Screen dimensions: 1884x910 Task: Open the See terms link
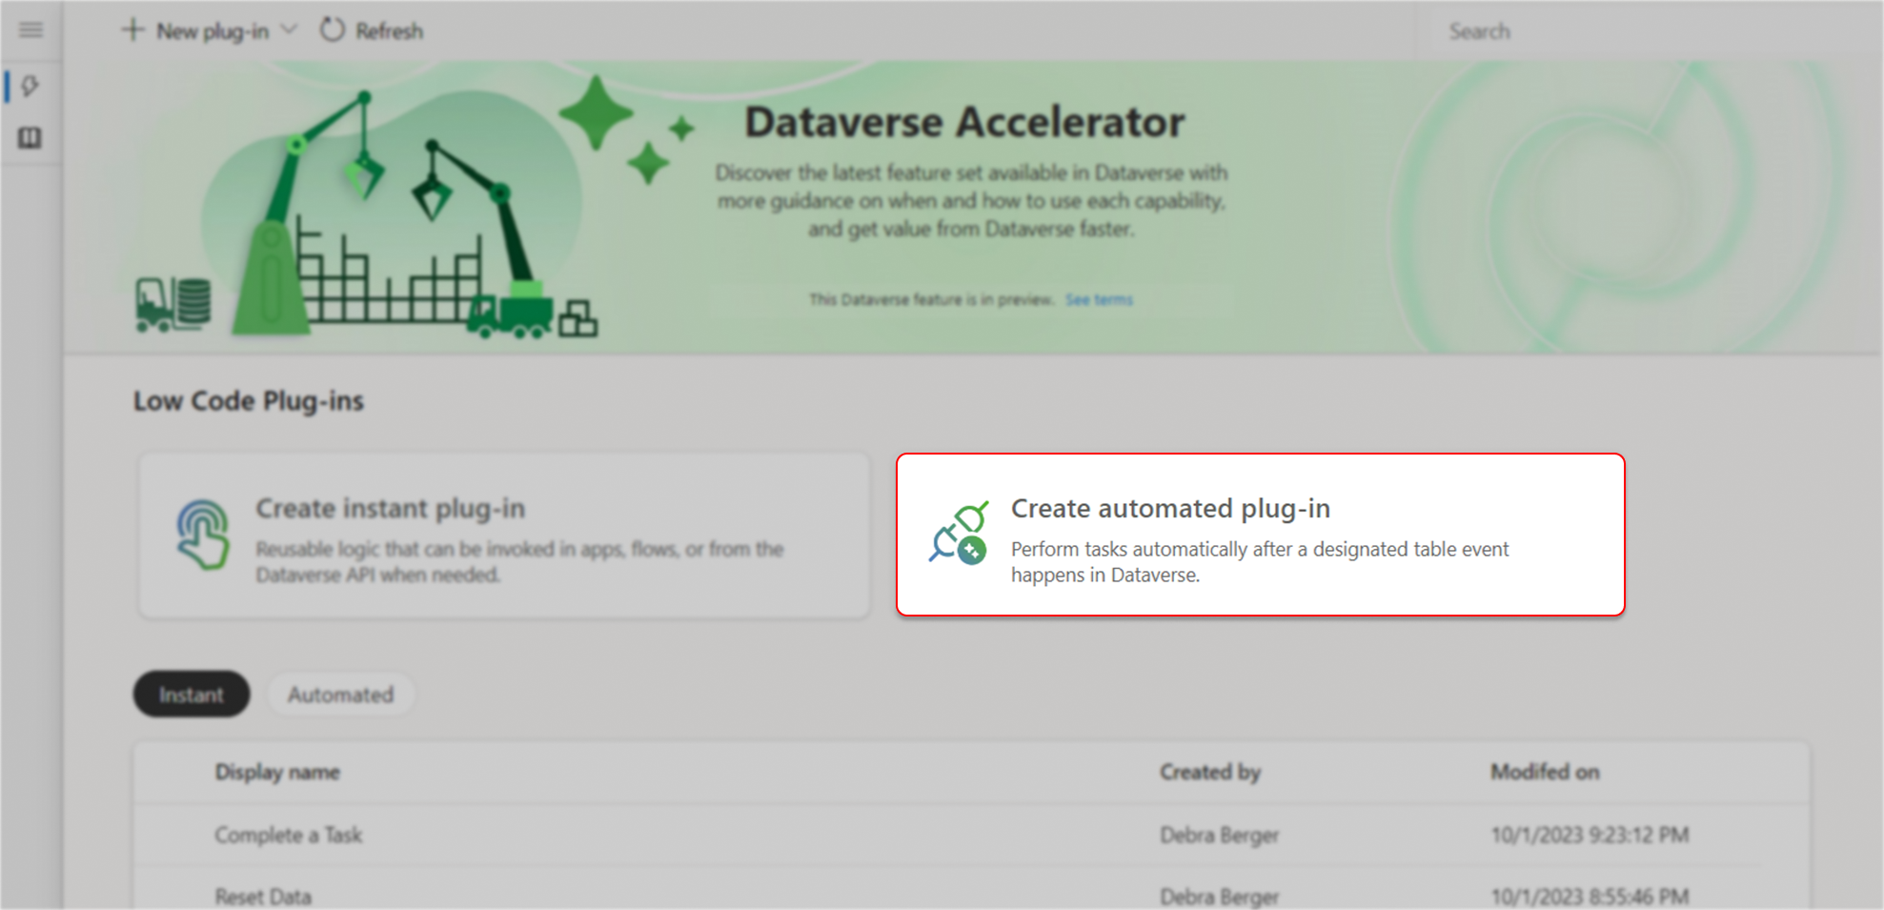1098,298
